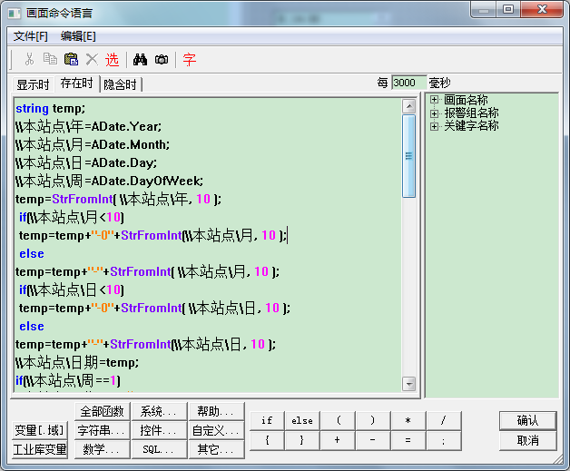Expand the 画面名称 tree node
Viewport: 570px width, 471px height.
click(x=435, y=100)
